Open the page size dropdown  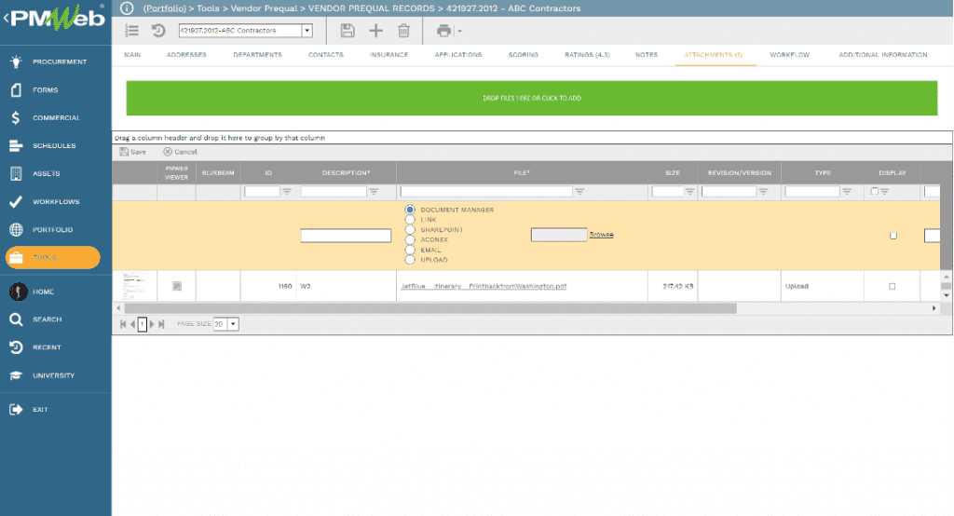point(233,324)
